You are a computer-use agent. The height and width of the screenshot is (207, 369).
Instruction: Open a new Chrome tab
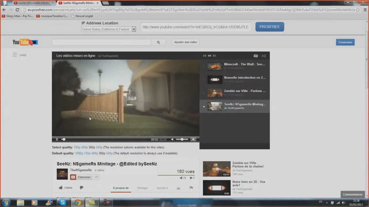click(106, 3)
